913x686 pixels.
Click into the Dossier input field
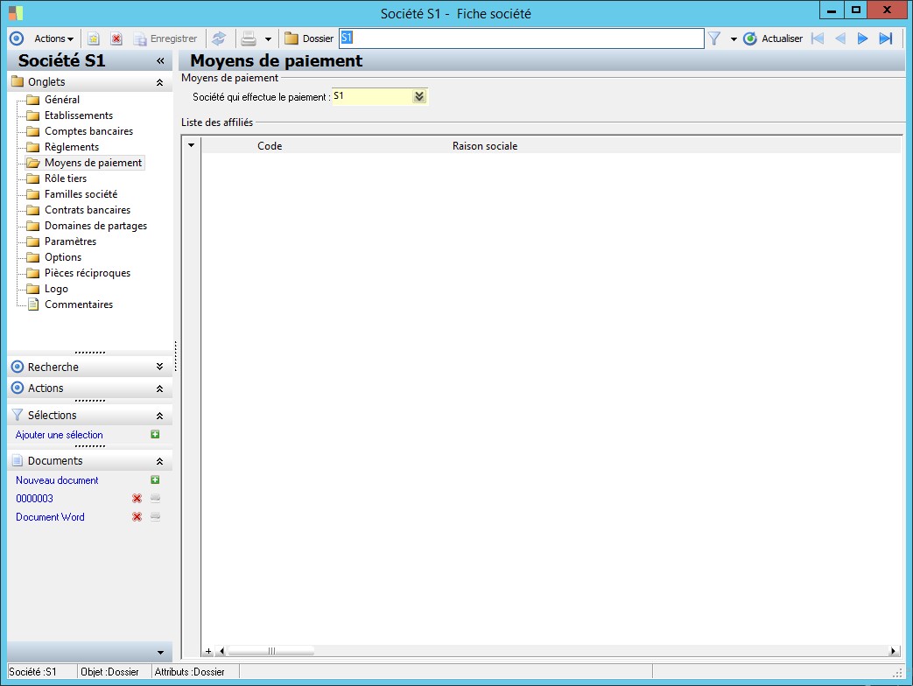pos(521,38)
